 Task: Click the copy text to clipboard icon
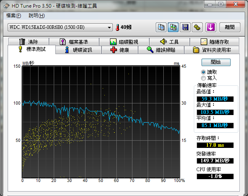click(x=161, y=27)
